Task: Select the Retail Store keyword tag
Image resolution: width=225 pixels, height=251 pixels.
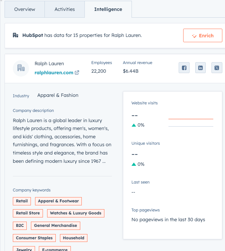Action: pyautogui.click(x=28, y=213)
